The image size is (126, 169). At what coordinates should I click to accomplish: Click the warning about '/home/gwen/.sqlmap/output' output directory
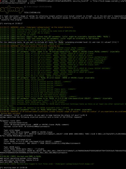36,27
